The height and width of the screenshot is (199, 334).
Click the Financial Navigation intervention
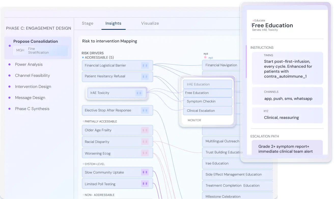pyautogui.click(x=221, y=65)
